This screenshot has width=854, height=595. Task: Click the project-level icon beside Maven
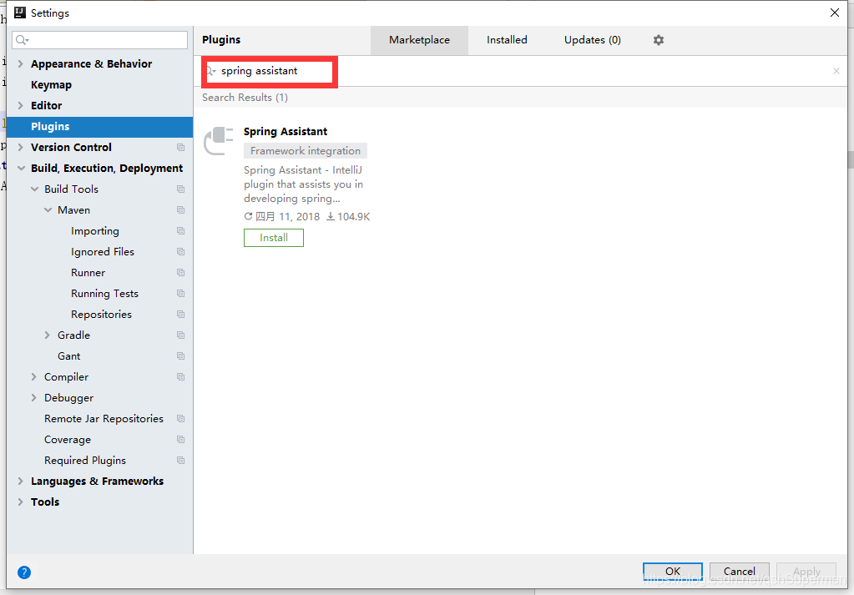point(181,210)
